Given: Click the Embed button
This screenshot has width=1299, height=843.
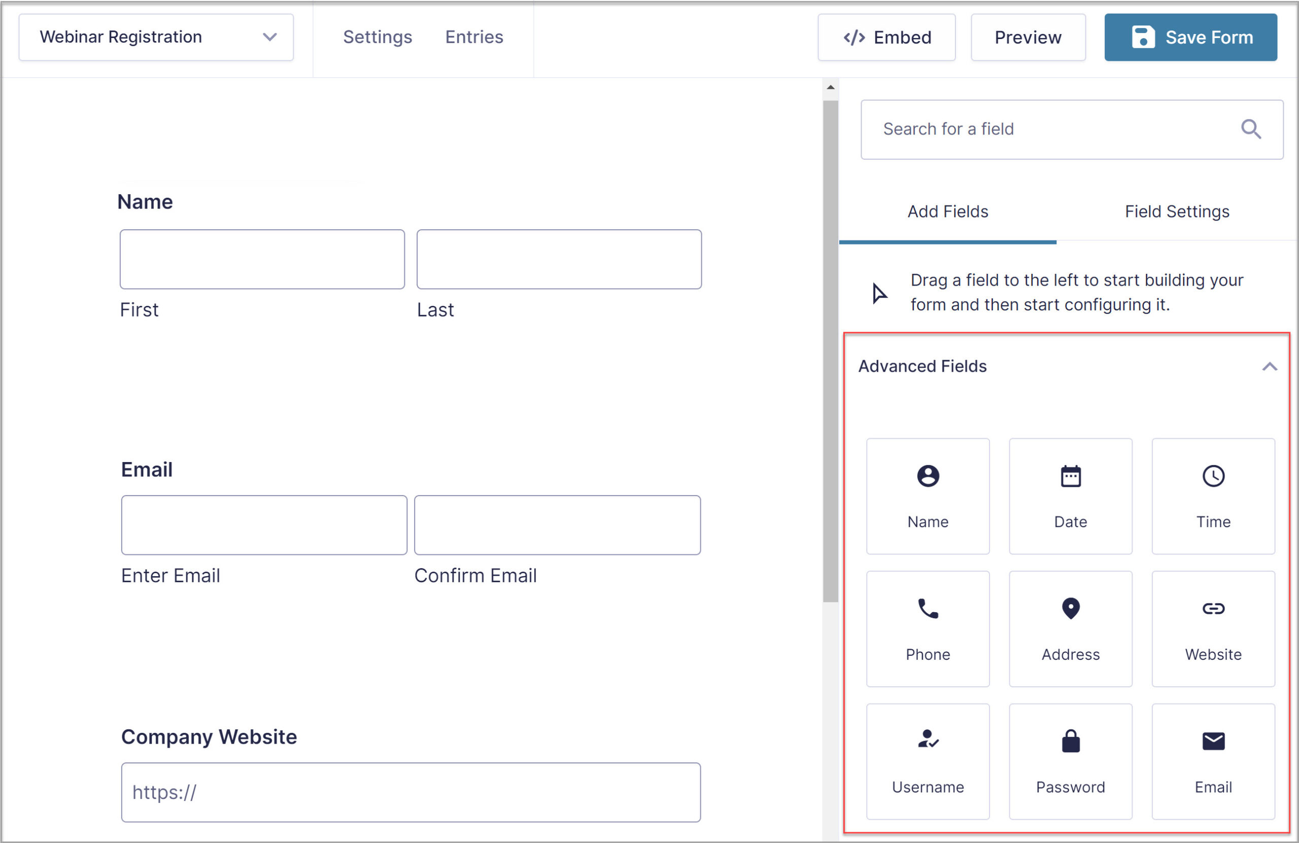Looking at the screenshot, I should pos(886,37).
